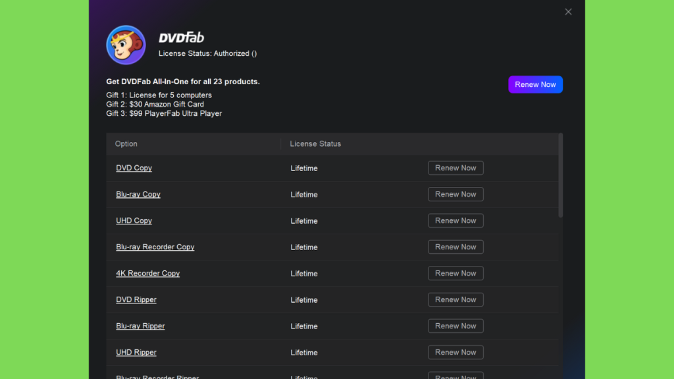
Task: Renew the DVD Ripper license
Action: point(455,299)
